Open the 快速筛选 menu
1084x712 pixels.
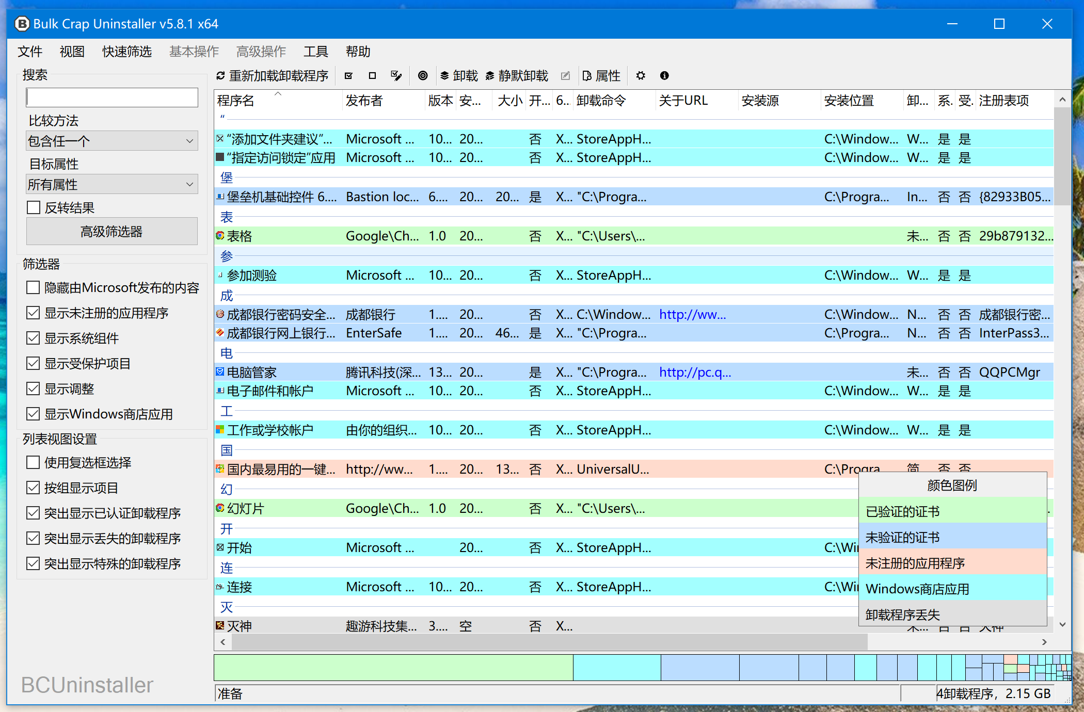click(x=126, y=52)
